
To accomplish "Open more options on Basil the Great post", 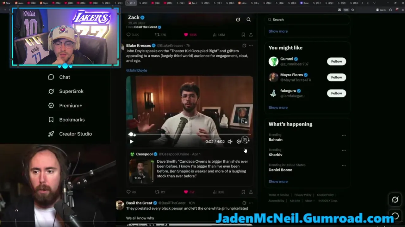I will 251,203.
